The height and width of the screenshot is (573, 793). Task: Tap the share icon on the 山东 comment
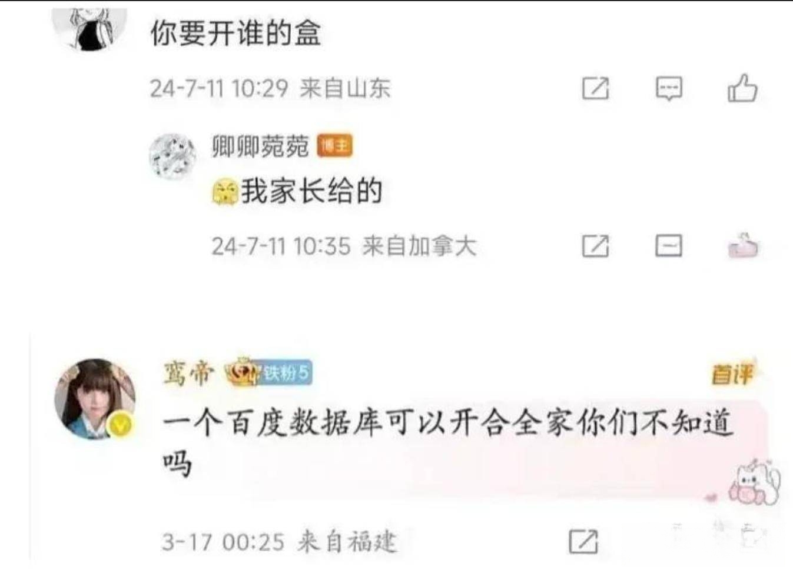(595, 89)
